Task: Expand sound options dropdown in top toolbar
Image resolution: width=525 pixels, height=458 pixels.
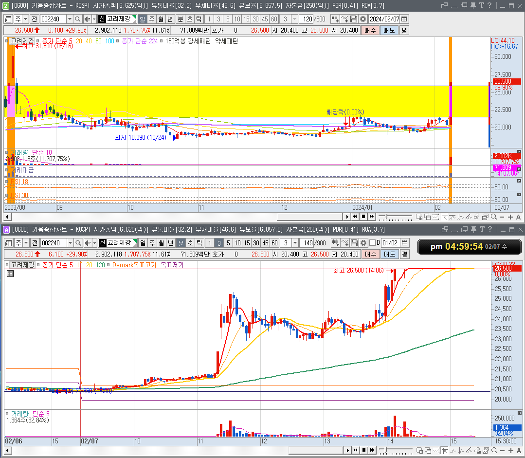Action: click(x=94, y=19)
